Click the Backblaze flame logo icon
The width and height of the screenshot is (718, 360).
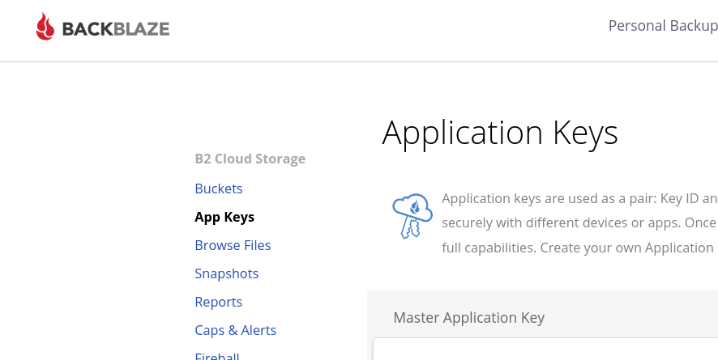[x=45, y=28]
